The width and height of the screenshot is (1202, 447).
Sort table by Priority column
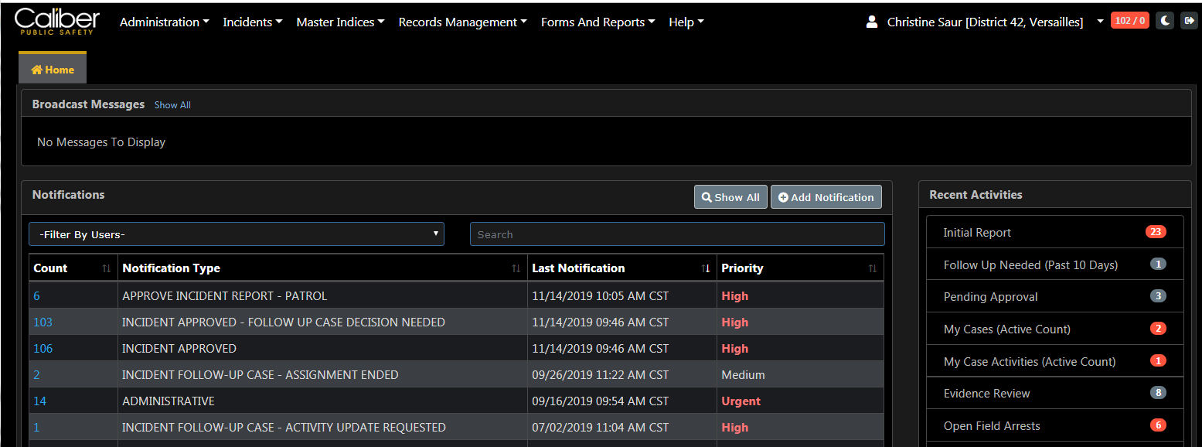point(872,268)
